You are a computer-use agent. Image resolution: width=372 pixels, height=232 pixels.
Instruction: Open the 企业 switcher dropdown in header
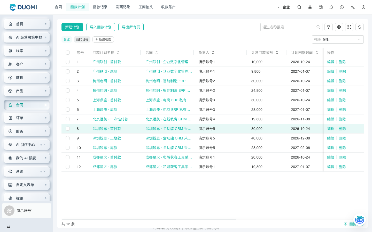(284, 7)
